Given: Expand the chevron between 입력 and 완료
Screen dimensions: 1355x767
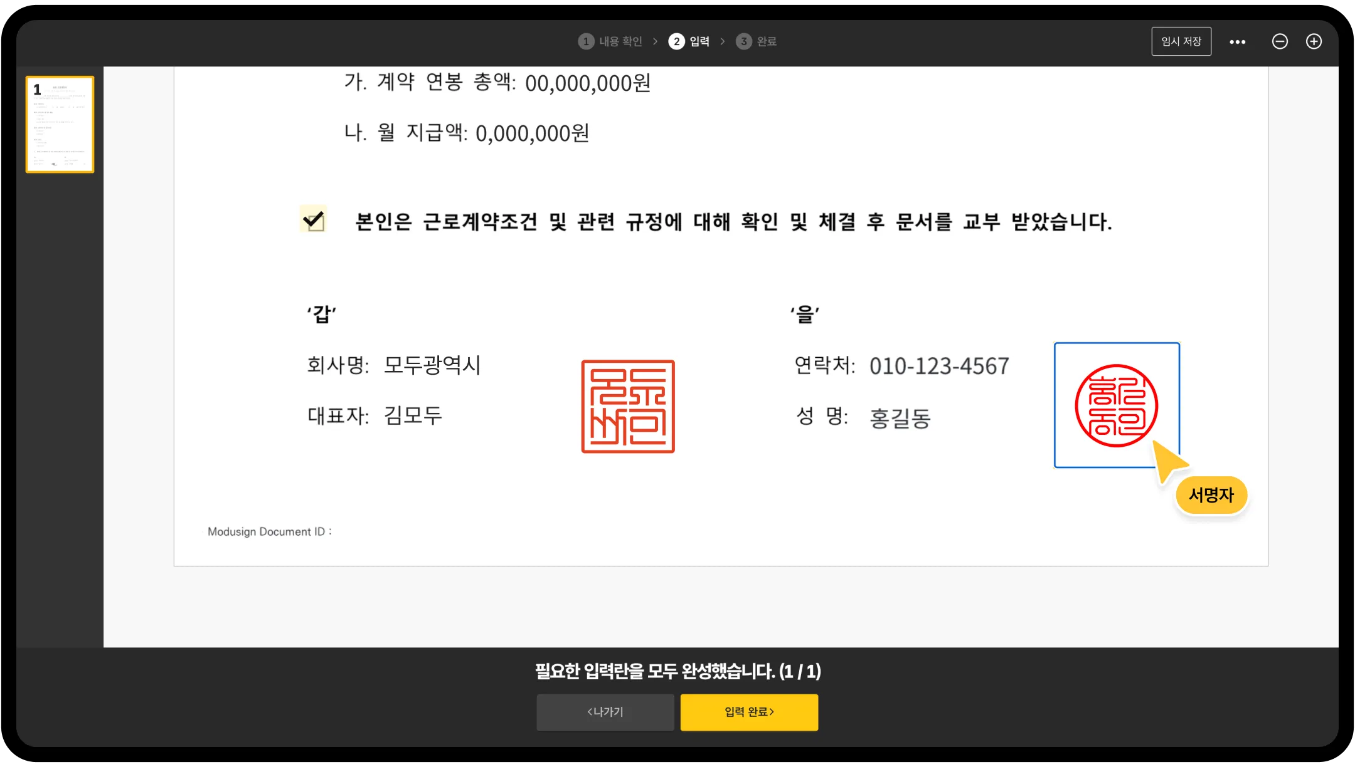Looking at the screenshot, I should (x=723, y=41).
